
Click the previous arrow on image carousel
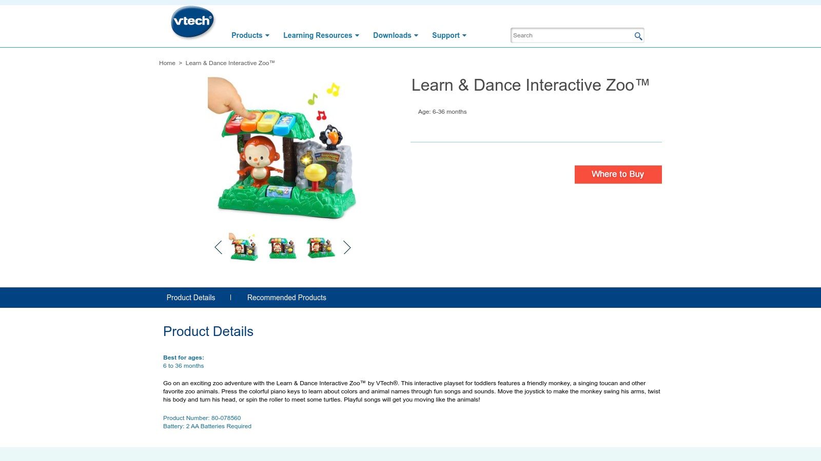pos(218,247)
